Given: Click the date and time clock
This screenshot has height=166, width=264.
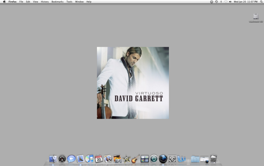Looking at the screenshot, I should click(x=246, y=2).
